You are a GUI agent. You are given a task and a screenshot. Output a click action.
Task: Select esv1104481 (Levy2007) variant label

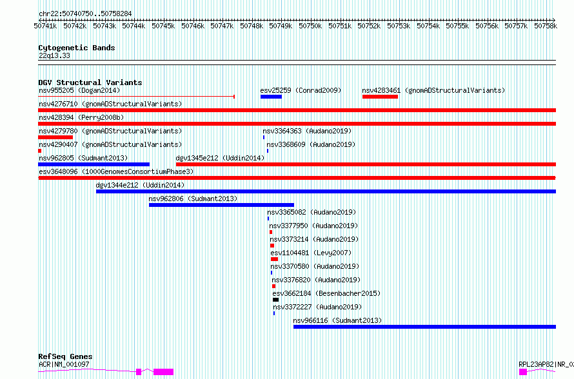[x=311, y=253]
